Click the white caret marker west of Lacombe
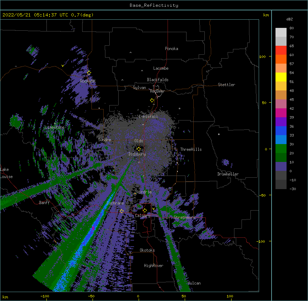308x301 pixels. 142,70
